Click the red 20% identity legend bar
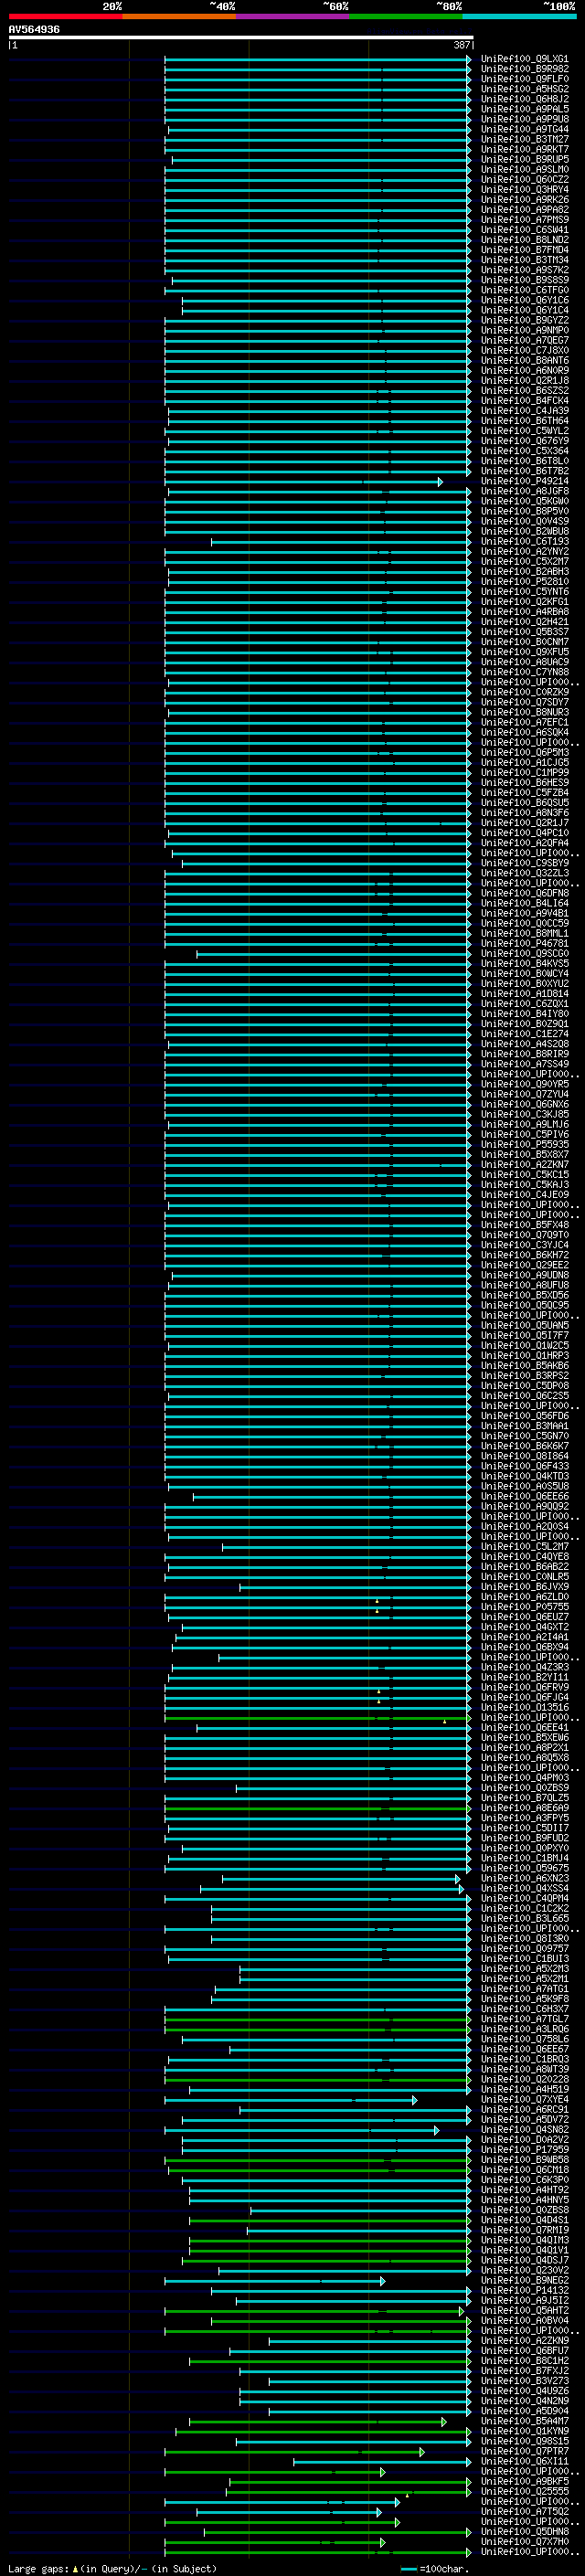 tap(65, 16)
